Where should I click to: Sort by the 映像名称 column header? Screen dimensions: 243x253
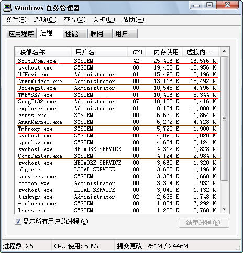click(x=43, y=52)
